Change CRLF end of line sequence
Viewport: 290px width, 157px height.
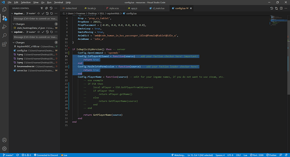[x=238, y=155]
